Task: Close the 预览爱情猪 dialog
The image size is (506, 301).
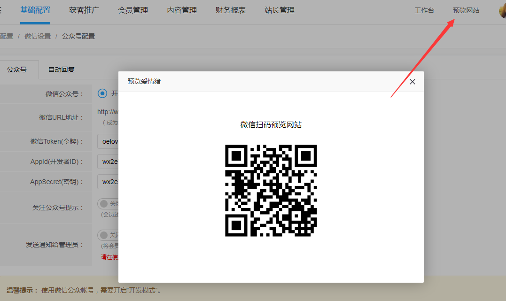Action: [413, 82]
